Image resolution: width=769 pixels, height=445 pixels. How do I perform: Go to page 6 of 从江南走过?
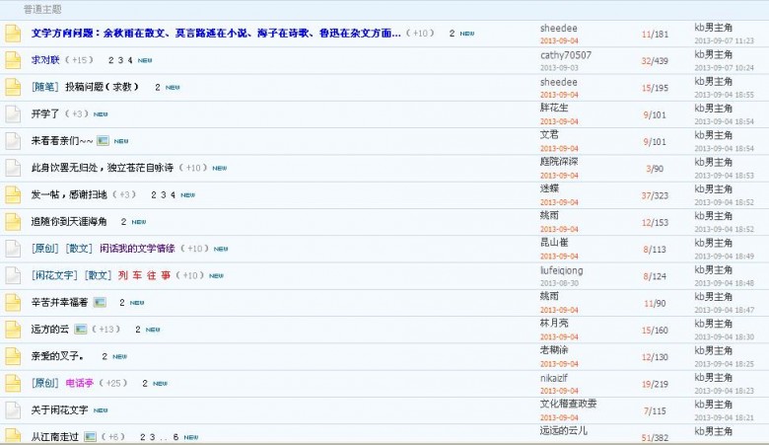click(x=175, y=436)
